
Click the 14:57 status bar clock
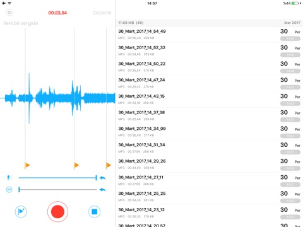point(152,3)
